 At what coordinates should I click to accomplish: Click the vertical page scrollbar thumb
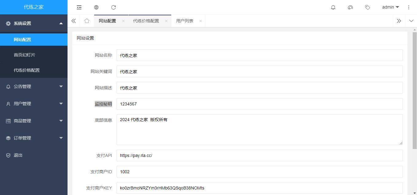pyautogui.click(x=415, y=90)
